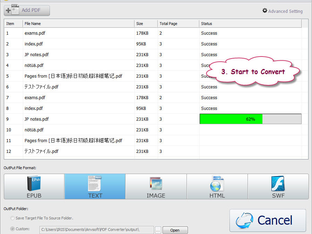This screenshot has width=312, height=234.
Task: Click the output folder path field
Action: (x=96, y=229)
